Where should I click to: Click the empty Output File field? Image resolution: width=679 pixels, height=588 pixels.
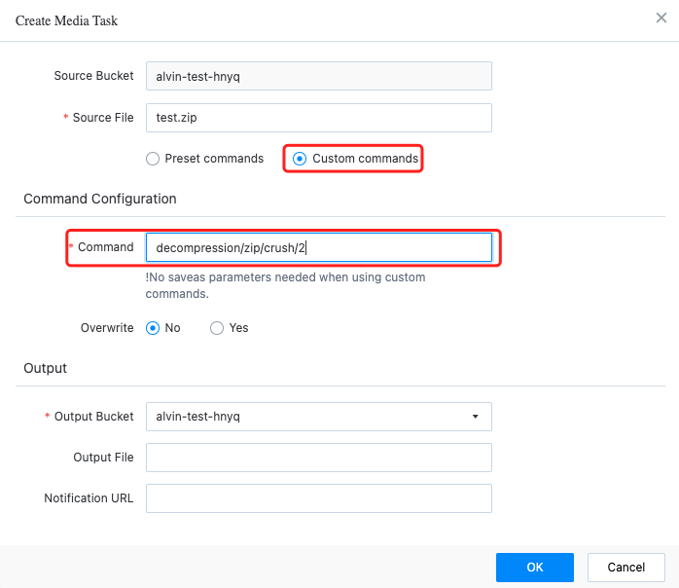point(319,458)
